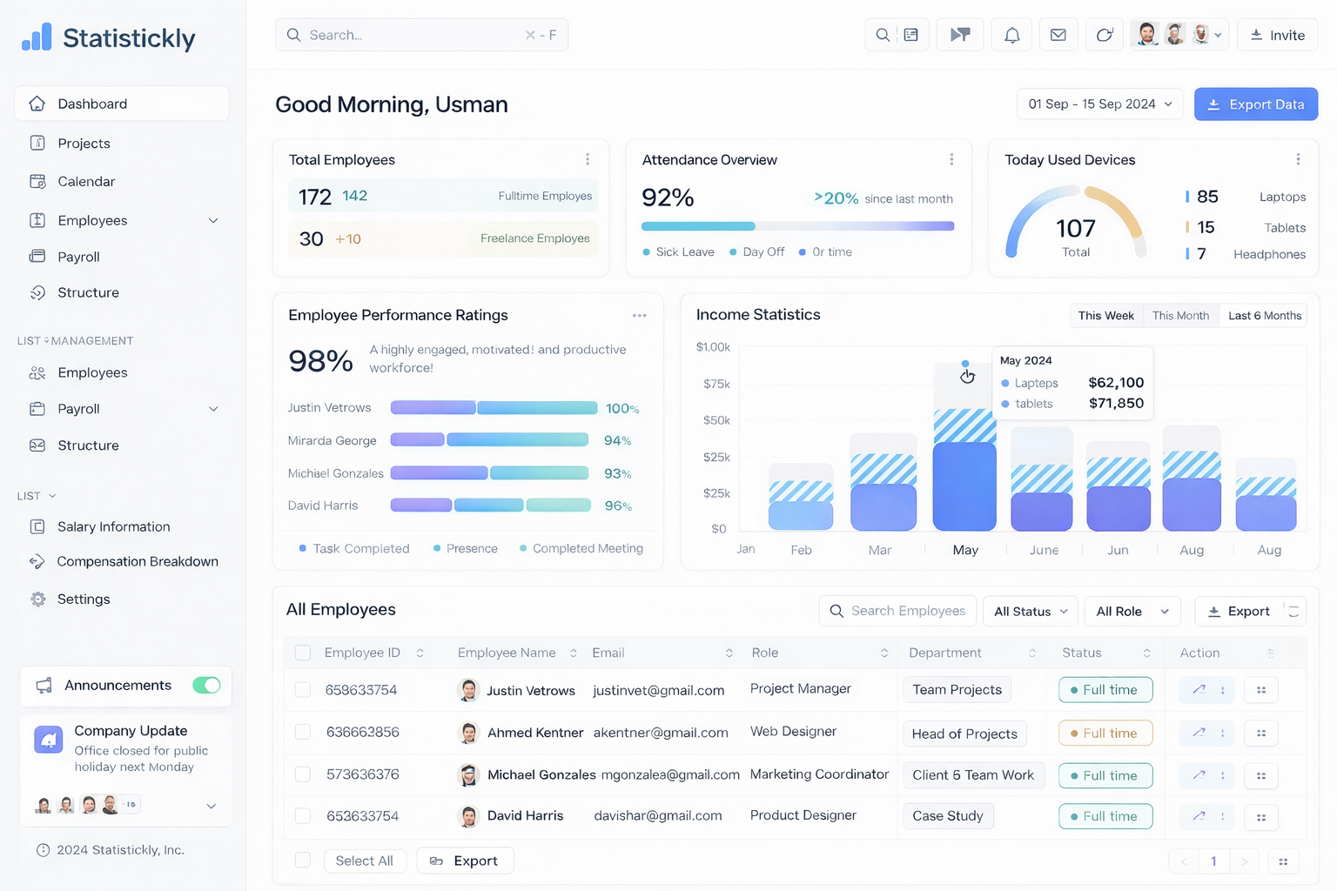This screenshot has width=1337, height=891.
Task: Select the Payroll sidebar icon
Action: tap(37, 257)
